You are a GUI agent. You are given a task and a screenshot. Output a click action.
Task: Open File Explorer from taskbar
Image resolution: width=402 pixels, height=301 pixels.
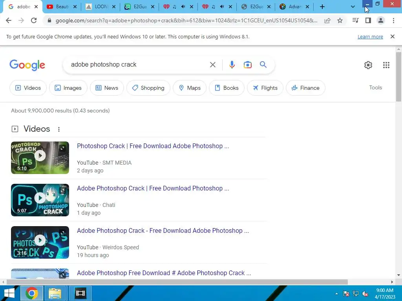tap(55, 293)
